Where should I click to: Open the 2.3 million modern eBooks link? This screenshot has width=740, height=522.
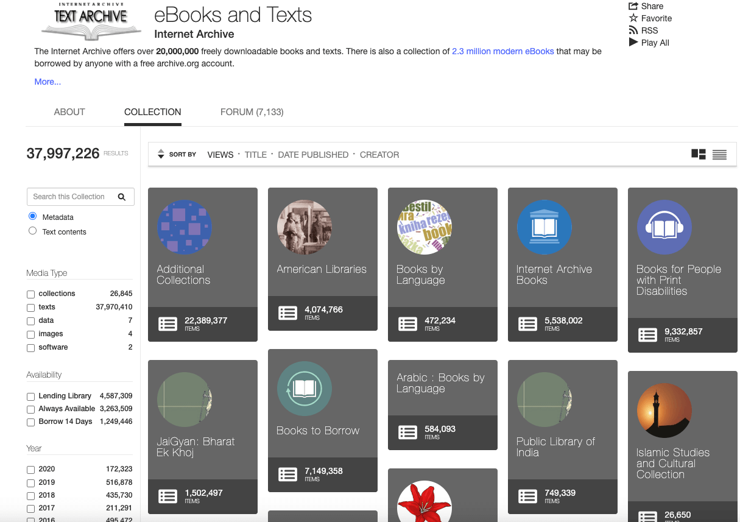[503, 51]
